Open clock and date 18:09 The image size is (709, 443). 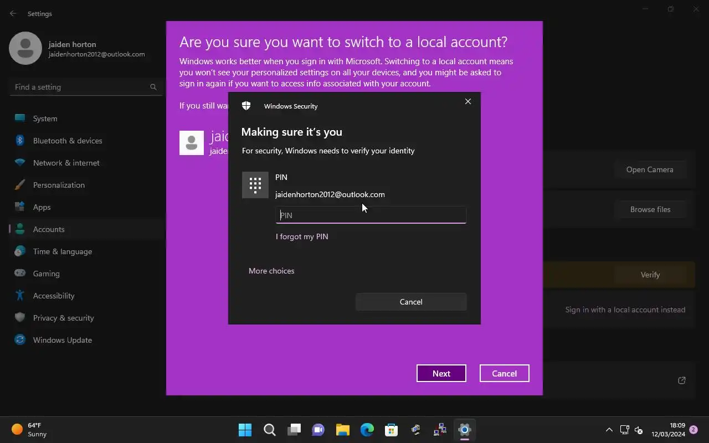pos(668,430)
